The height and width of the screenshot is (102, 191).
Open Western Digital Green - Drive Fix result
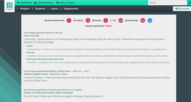click(46, 74)
